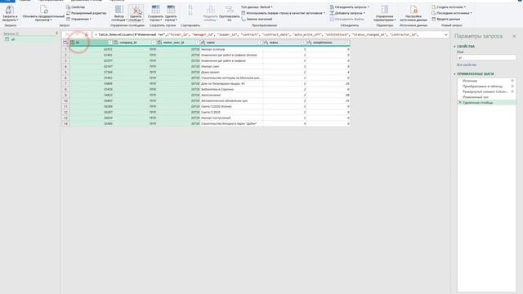
Task: Click Data Source Settings (Настройка источника данных) icon
Action: tap(413, 9)
